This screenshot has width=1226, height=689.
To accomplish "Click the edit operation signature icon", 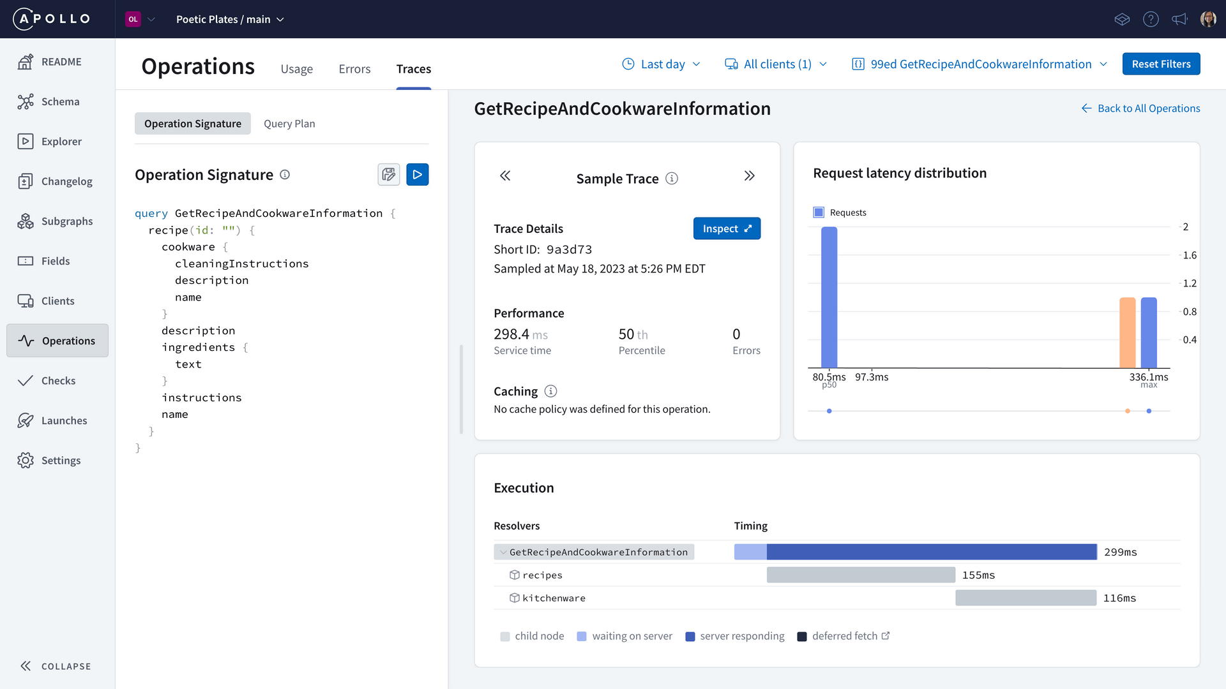I will (x=388, y=174).
